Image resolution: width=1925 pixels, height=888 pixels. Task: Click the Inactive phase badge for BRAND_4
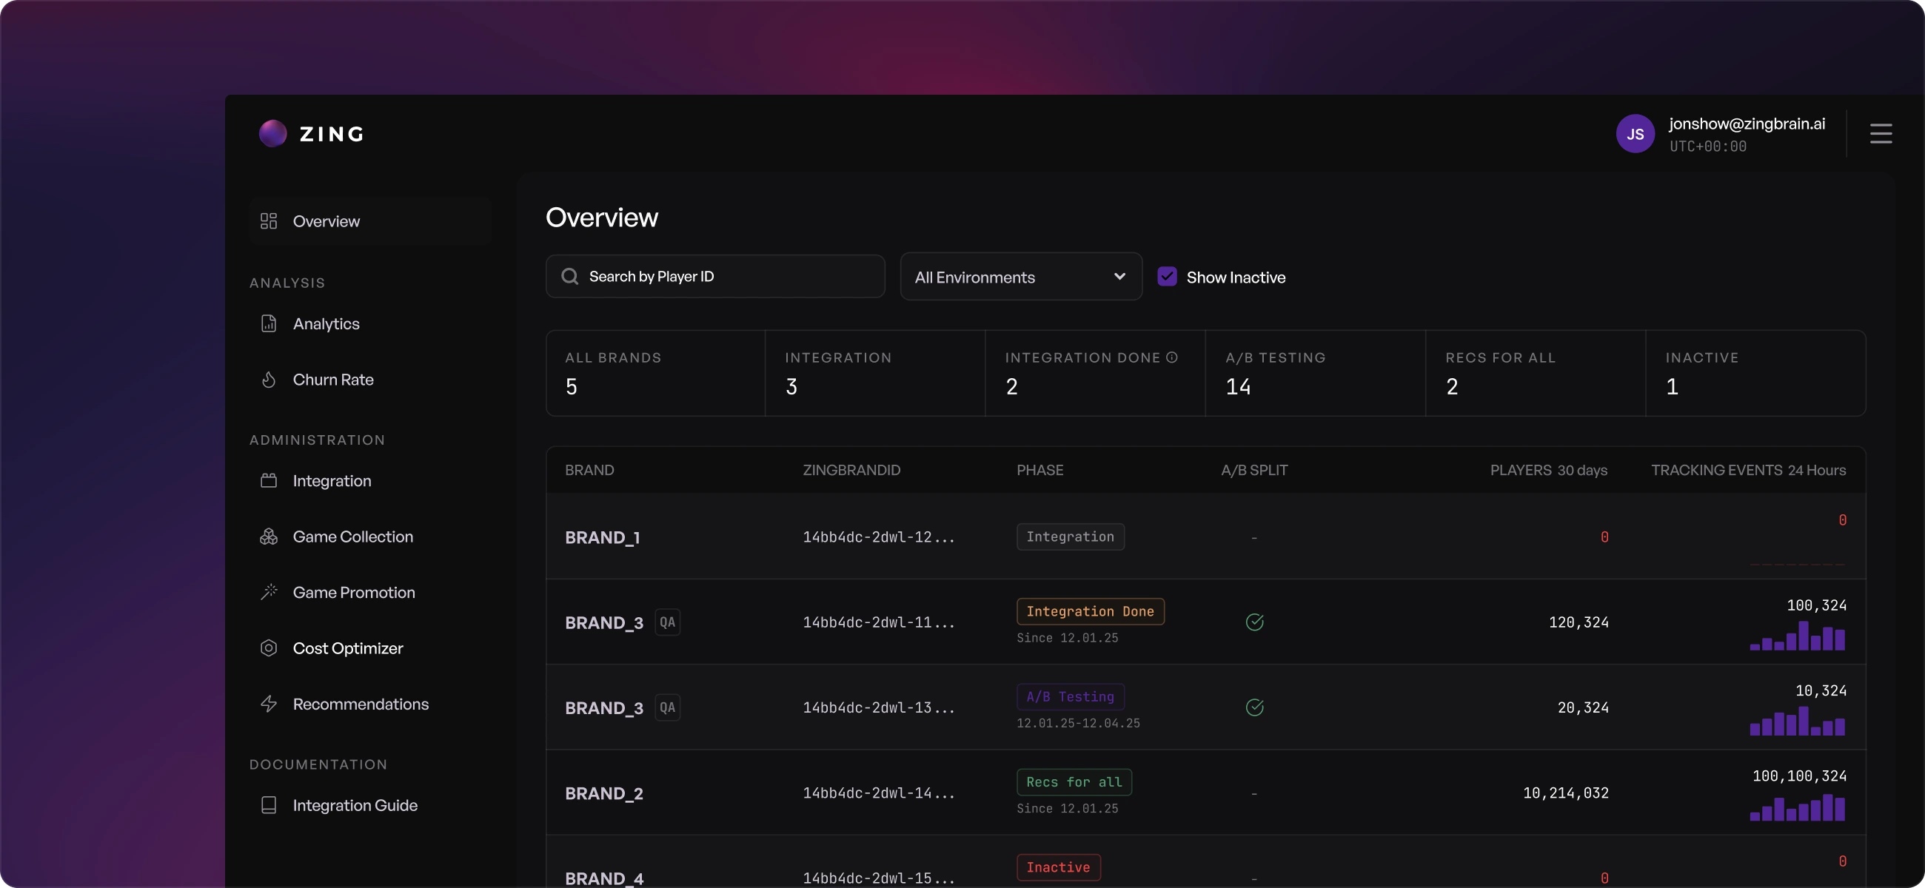point(1058,867)
